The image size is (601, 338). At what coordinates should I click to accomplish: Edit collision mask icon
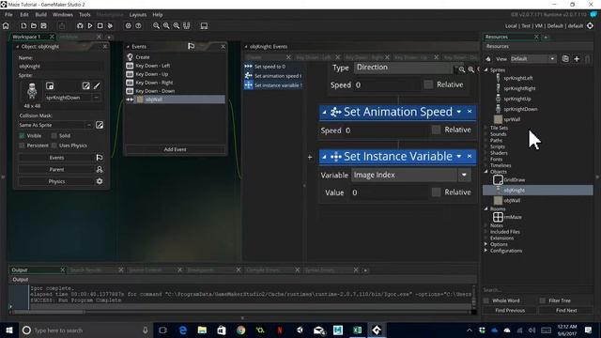pos(100,125)
